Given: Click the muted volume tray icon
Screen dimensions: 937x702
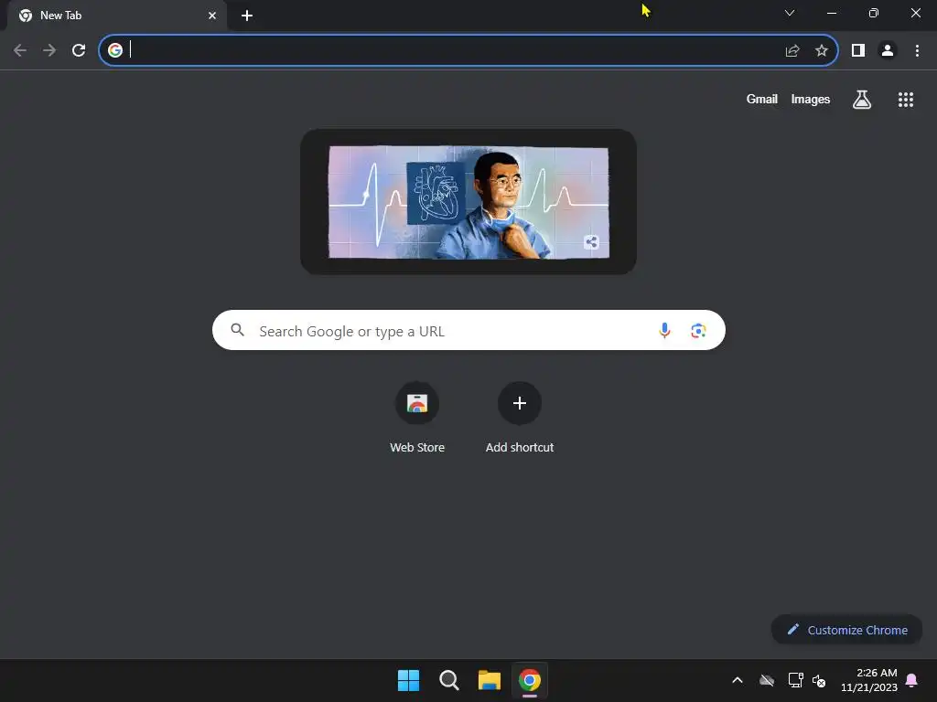Looking at the screenshot, I should tap(819, 680).
